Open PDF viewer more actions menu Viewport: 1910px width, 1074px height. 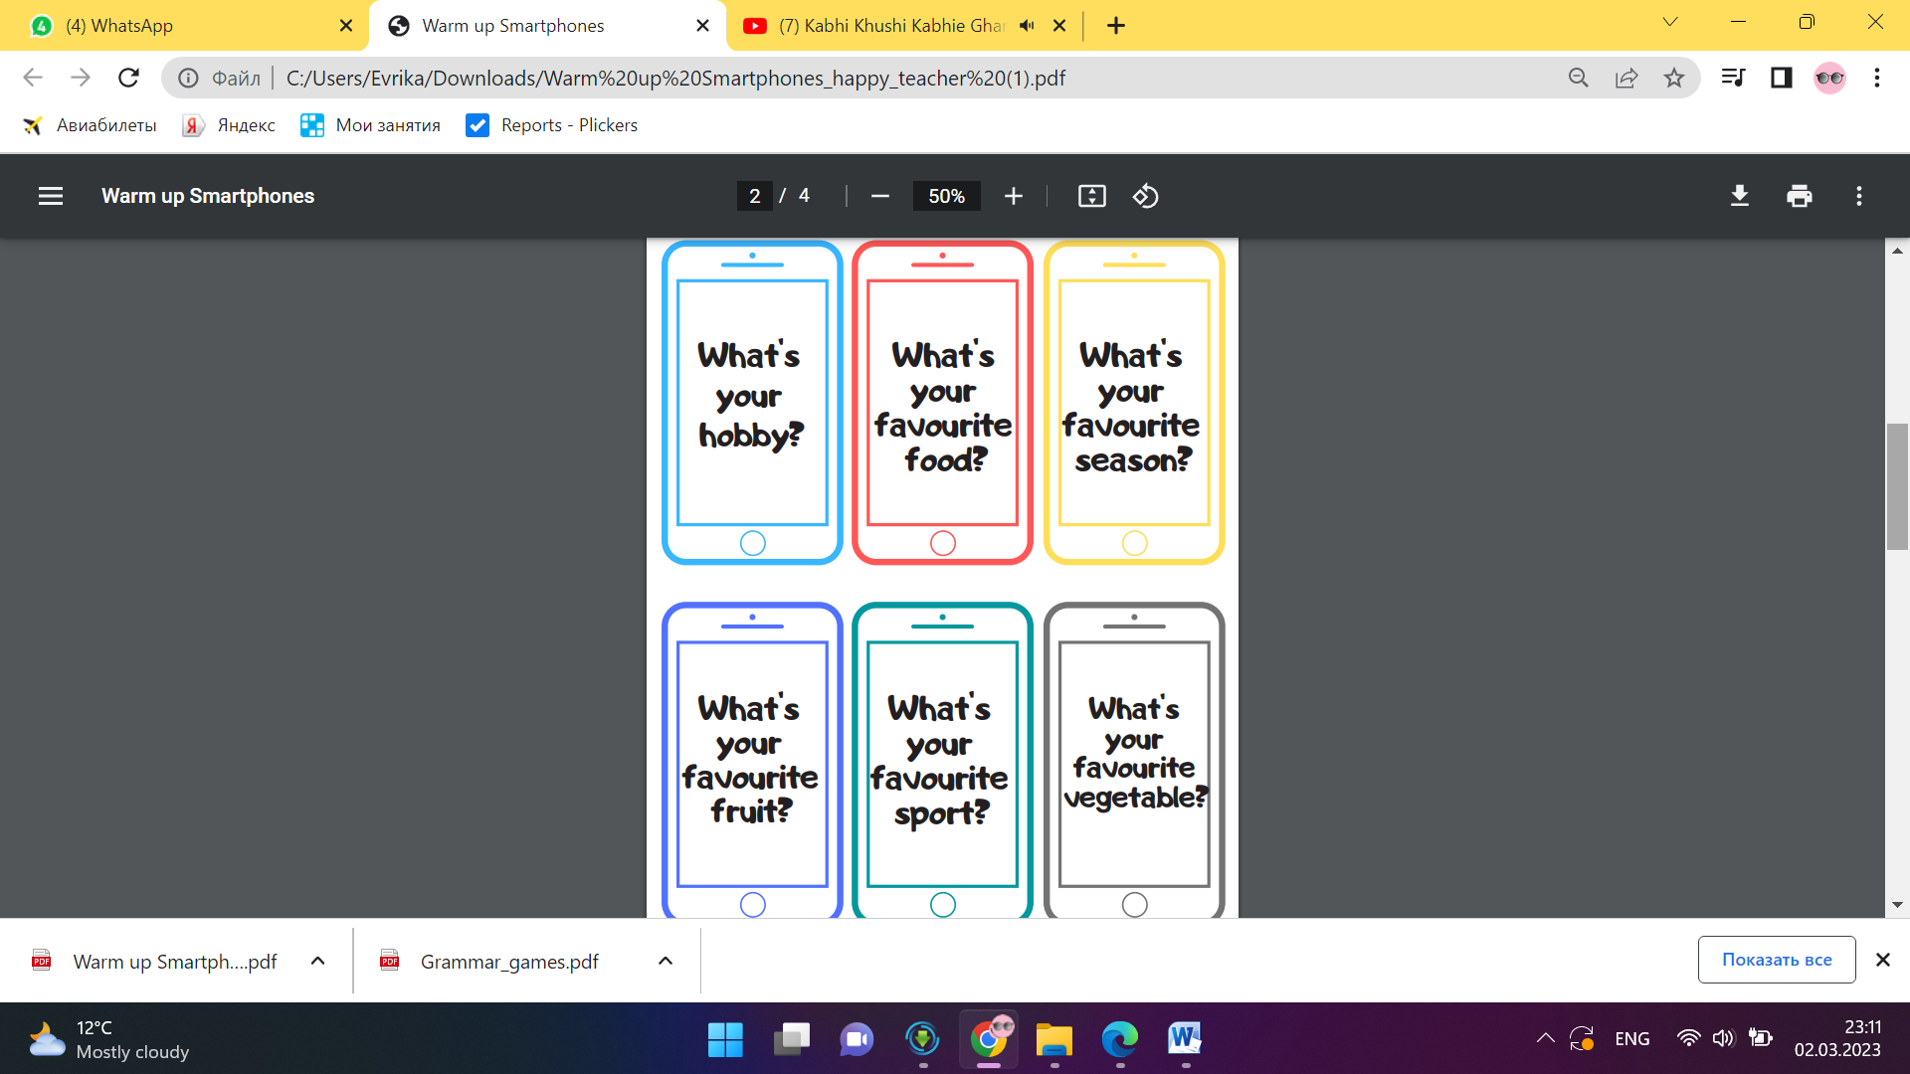pos(1858,196)
